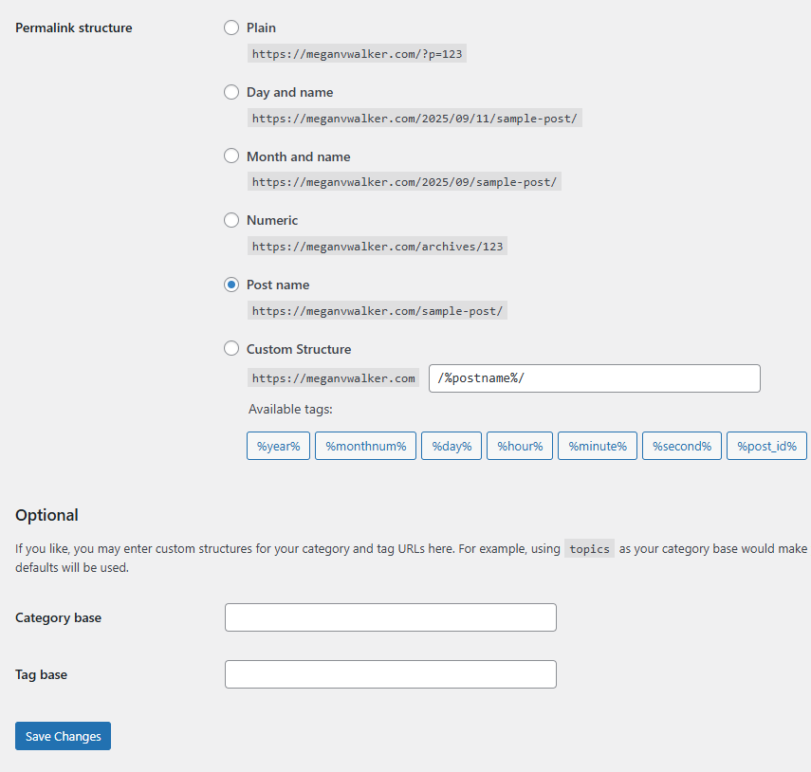
Task: Click the custom structure /%postname%/ text field
Action: click(x=595, y=378)
